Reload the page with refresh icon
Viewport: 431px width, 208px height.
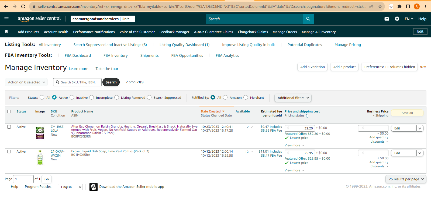tap(23, 6)
